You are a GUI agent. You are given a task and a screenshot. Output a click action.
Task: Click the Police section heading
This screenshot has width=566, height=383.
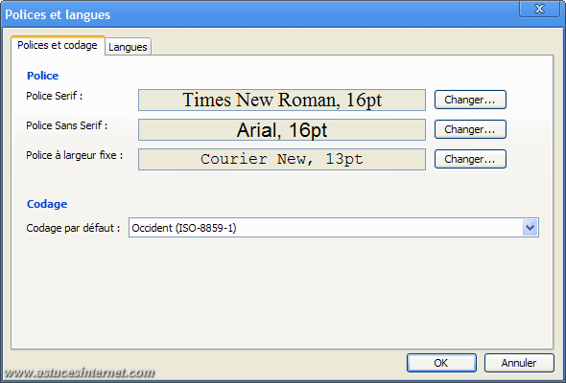point(42,76)
